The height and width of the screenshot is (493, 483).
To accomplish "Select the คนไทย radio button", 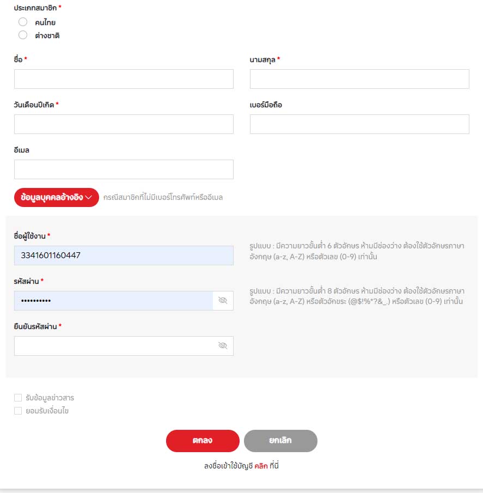I will [x=23, y=22].
